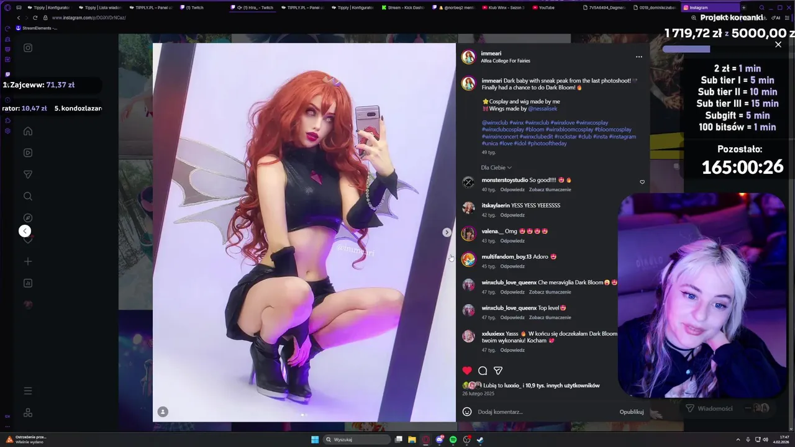This screenshot has width=795, height=447.
Task: Go to previous post with left arrow
Action: point(25,231)
